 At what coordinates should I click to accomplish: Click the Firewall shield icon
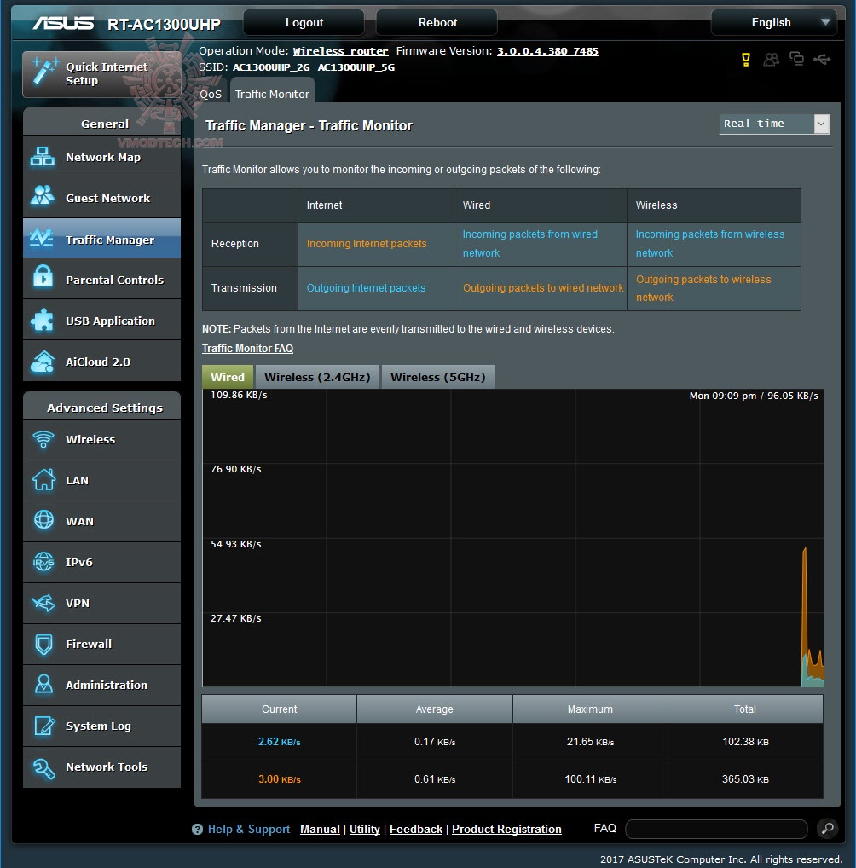click(43, 644)
